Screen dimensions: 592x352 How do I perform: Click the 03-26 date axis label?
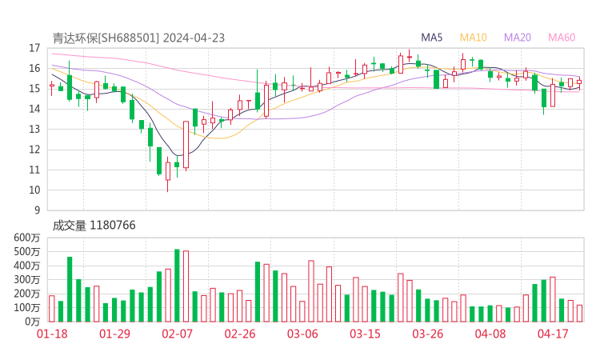pos(428,334)
